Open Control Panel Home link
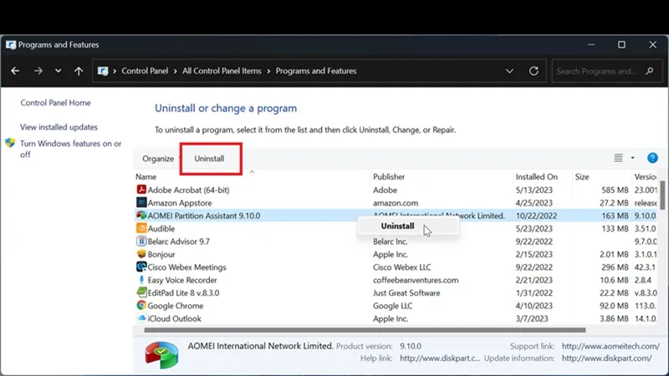Image resolution: width=669 pixels, height=376 pixels. tap(55, 103)
